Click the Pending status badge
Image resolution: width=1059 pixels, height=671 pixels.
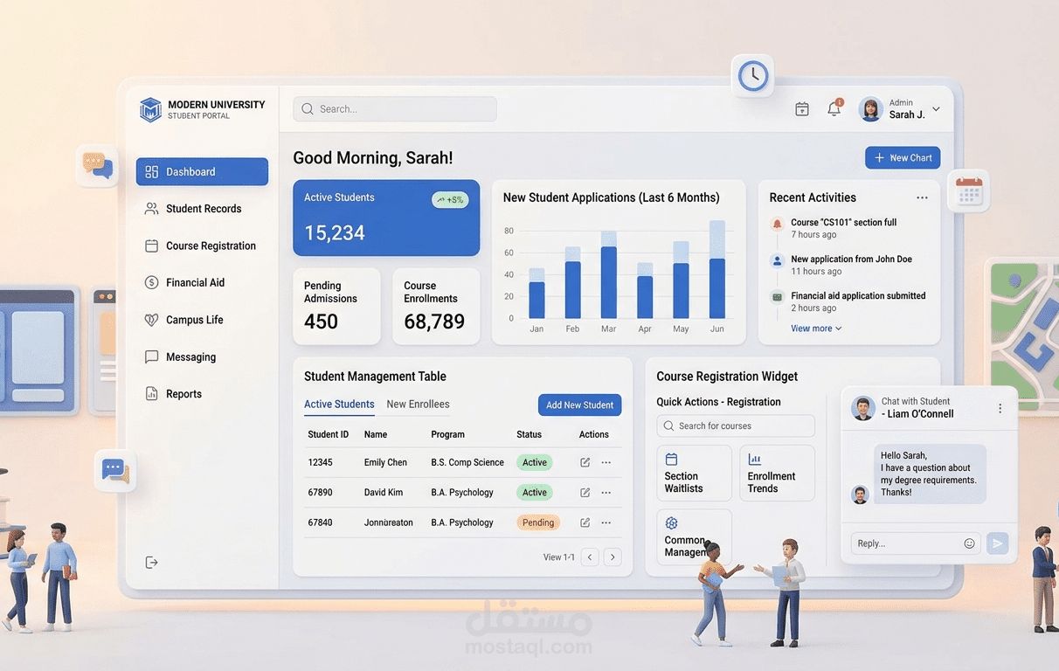click(538, 522)
